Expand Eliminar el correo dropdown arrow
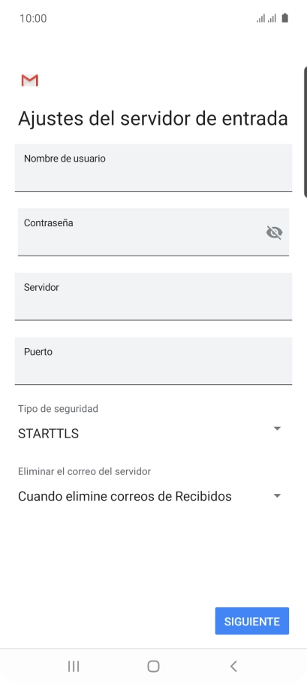The height and width of the screenshot is (684, 307). [x=277, y=496]
